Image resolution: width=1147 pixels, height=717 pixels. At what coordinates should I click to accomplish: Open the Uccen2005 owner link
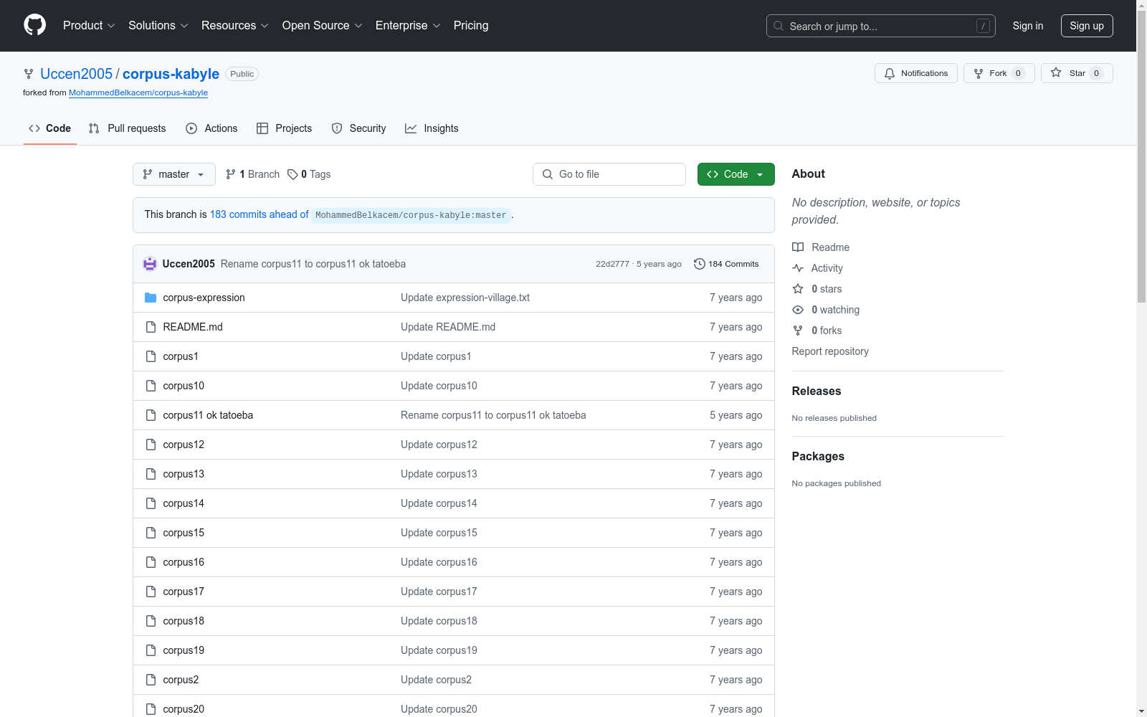click(x=77, y=74)
